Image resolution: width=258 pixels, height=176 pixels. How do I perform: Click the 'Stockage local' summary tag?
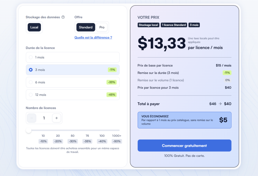[148, 25]
